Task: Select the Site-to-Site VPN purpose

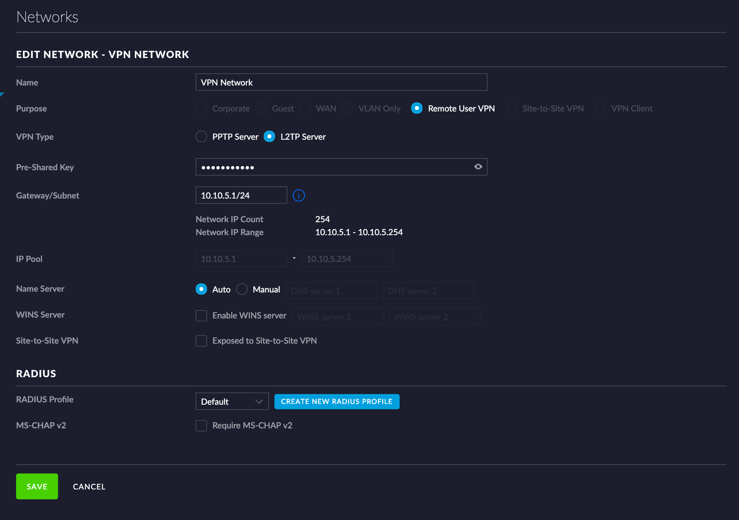Action: tap(511, 108)
